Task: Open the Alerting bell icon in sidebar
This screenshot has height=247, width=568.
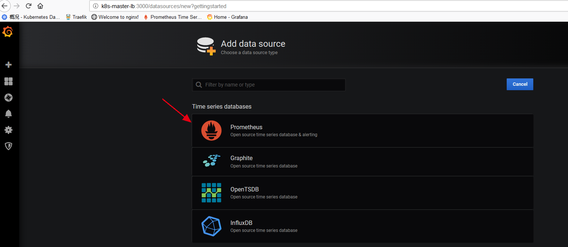Action: point(8,114)
